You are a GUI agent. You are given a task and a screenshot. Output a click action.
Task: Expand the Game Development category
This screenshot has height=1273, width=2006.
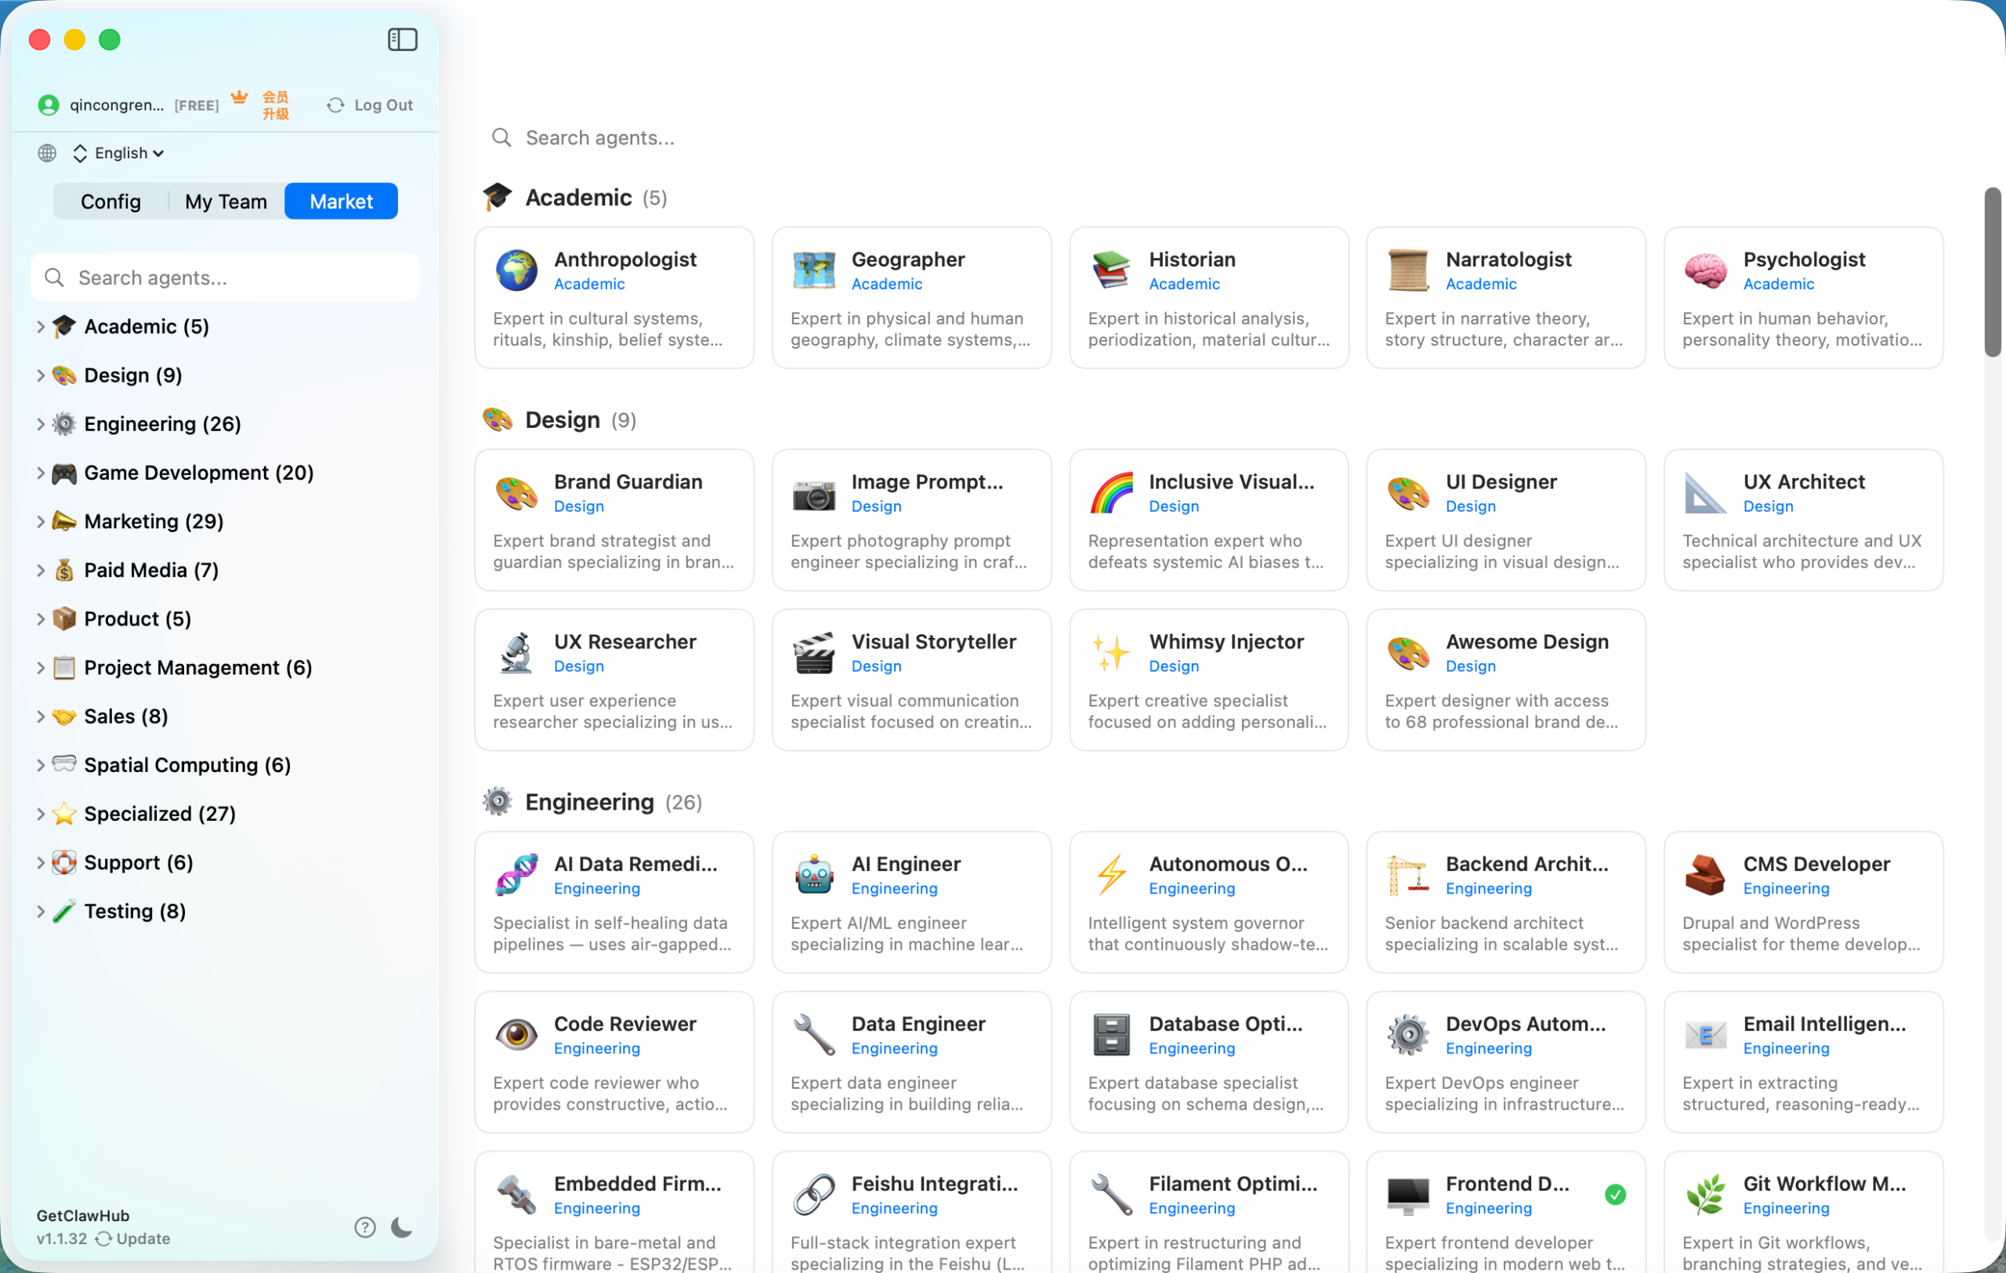40,473
